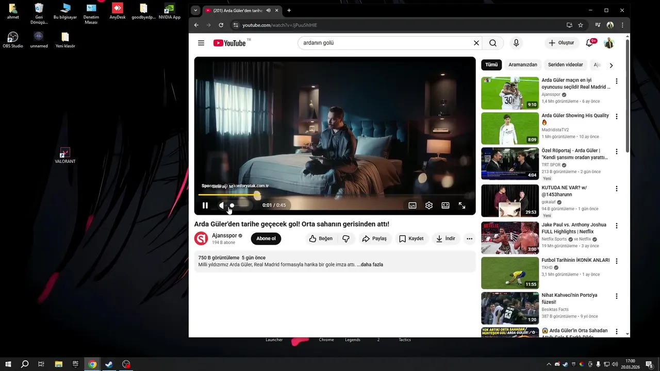Viewport: 660px width, 371px height.
Task: Open 'Nihat Kahveci'nin Porto'ya füzesi' video
Action: pos(569,299)
